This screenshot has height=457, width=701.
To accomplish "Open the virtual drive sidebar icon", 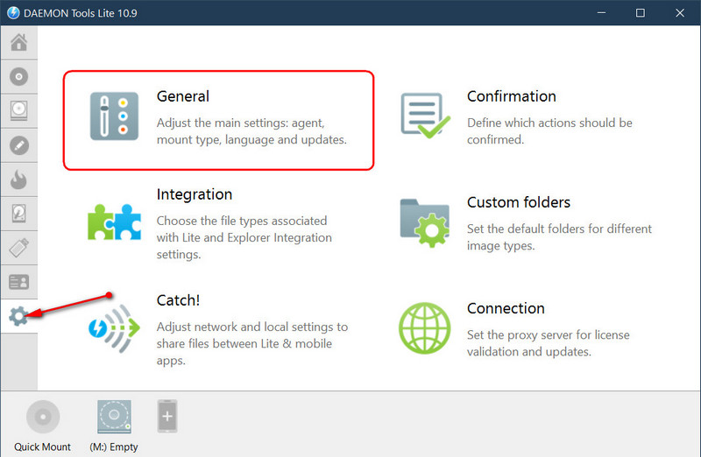I will pyautogui.click(x=18, y=111).
